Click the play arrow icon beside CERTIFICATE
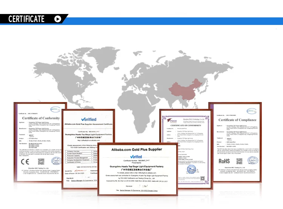 (x=58, y=19)
